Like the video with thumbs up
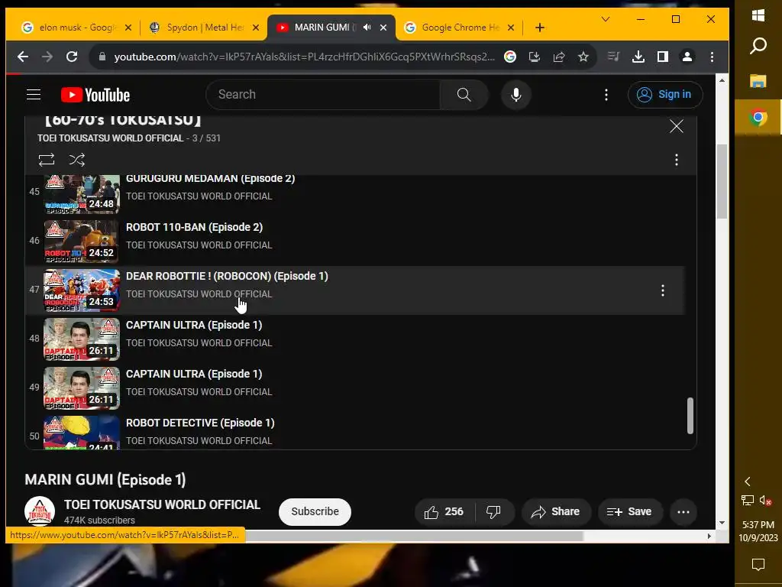This screenshot has height=587, width=782. click(x=444, y=511)
